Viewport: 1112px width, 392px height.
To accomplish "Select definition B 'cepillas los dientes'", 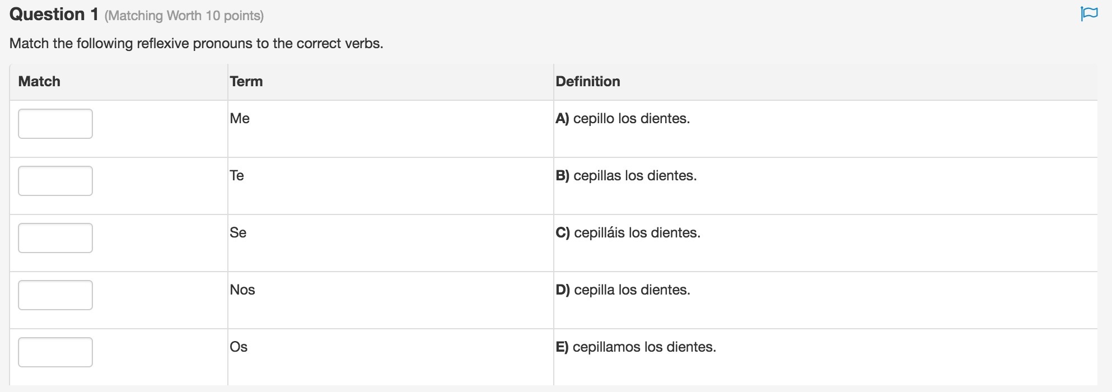I will click(x=626, y=176).
